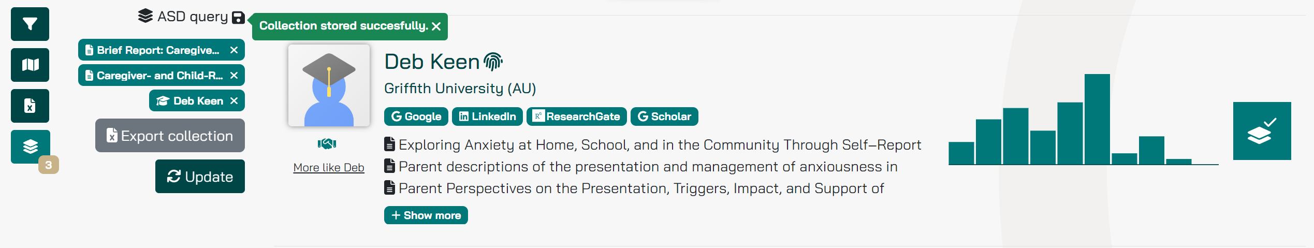Expand publications with Show more
The width and height of the screenshot is (1314, 248).
pyautogui.click(x=426, y=215)
